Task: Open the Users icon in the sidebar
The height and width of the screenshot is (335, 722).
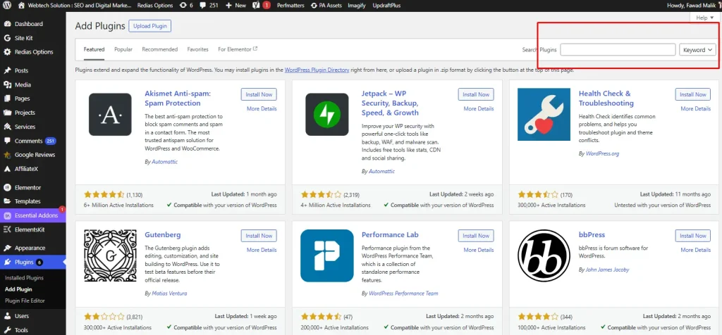Action: point(7,316)
